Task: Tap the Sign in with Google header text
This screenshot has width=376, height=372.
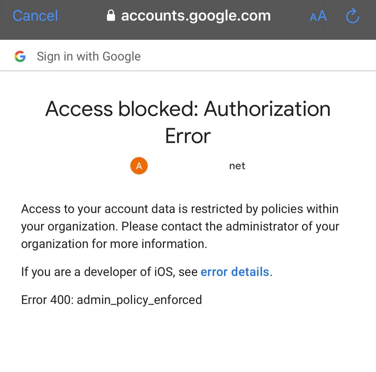Action: pyautogui.click(x=89, y=56)
